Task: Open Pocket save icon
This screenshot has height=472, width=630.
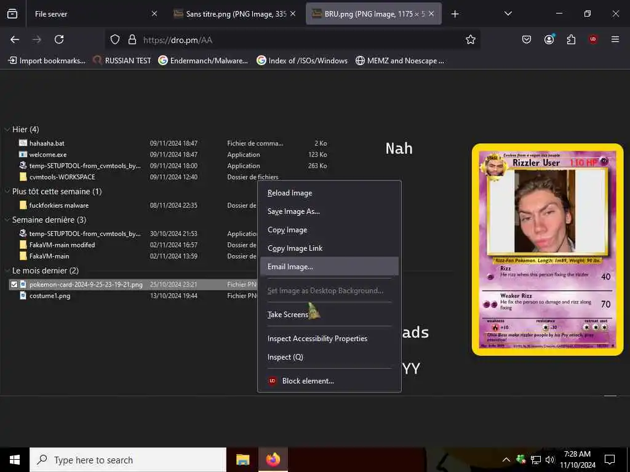Action: point(527,39)
